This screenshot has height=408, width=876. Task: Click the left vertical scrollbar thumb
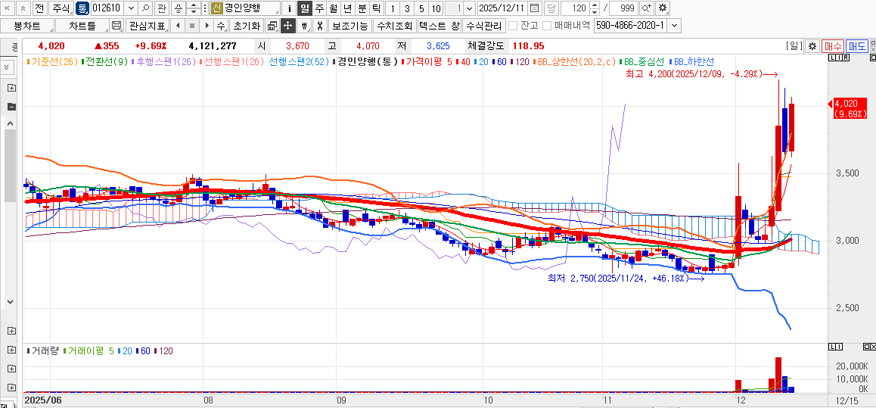[10, 167]
